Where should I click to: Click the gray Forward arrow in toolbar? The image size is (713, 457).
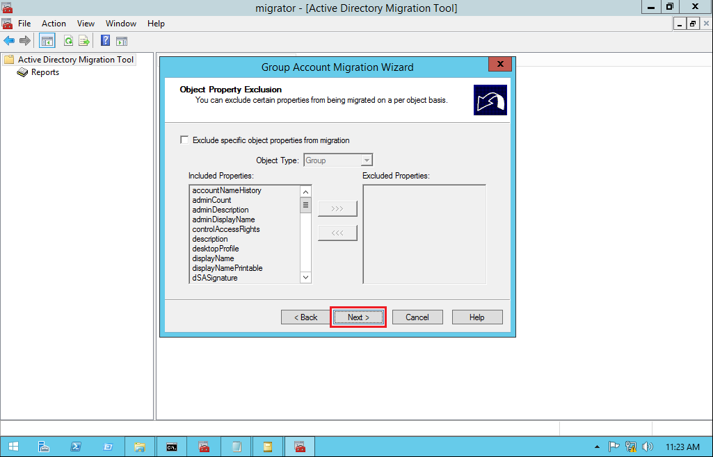pyautogui.click(x=25, y=41)
